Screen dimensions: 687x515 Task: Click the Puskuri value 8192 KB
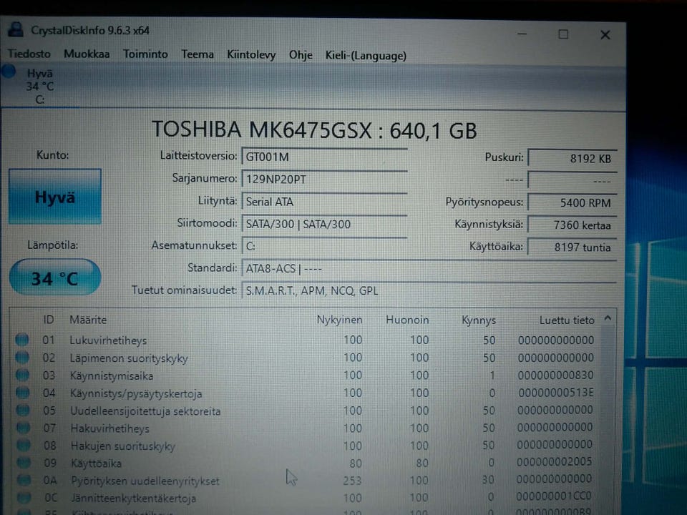click(x=572, y=159)
